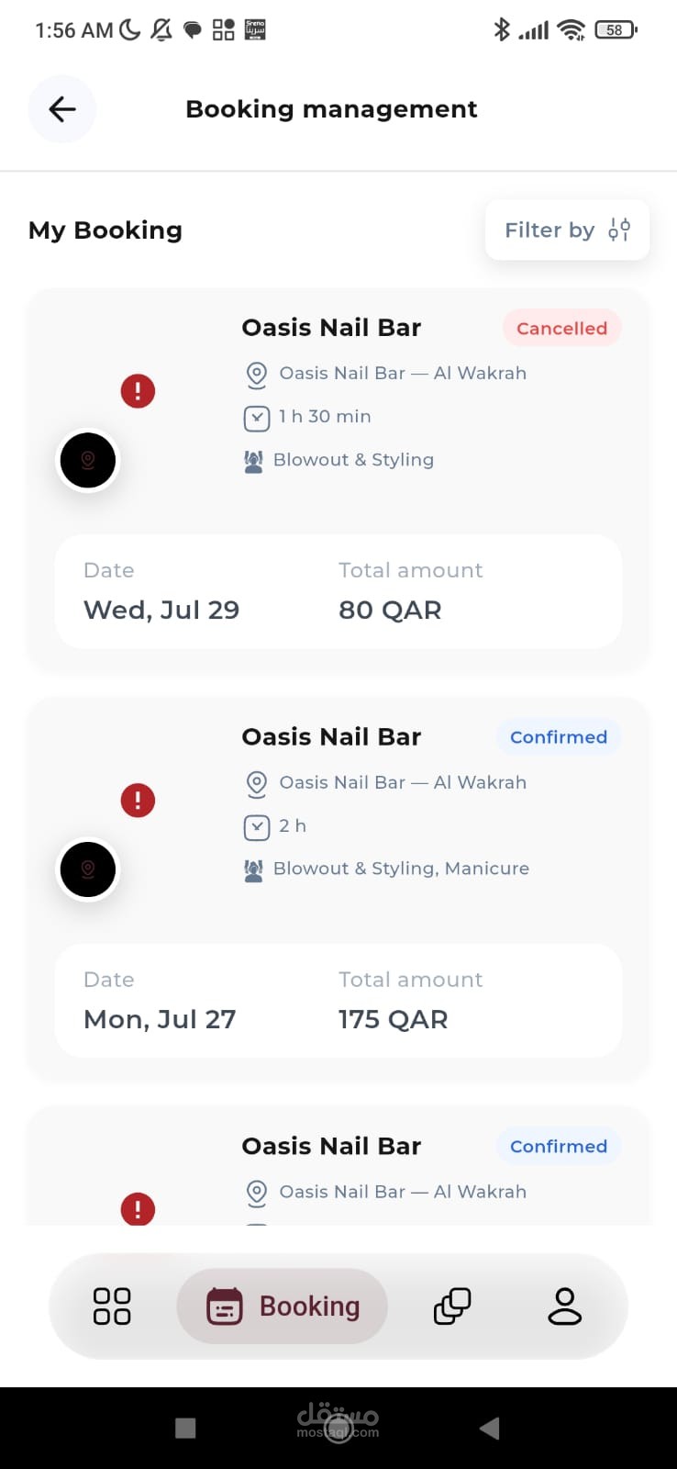Open the dashboard grid icon in bottom bar
The image size is (677, 1469).
tap(112, 1306)
